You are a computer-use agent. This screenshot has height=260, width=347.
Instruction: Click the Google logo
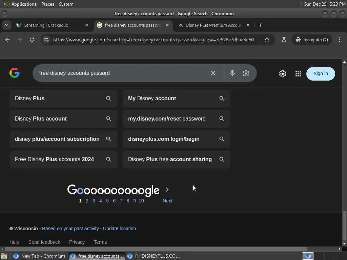pos(14,73)
